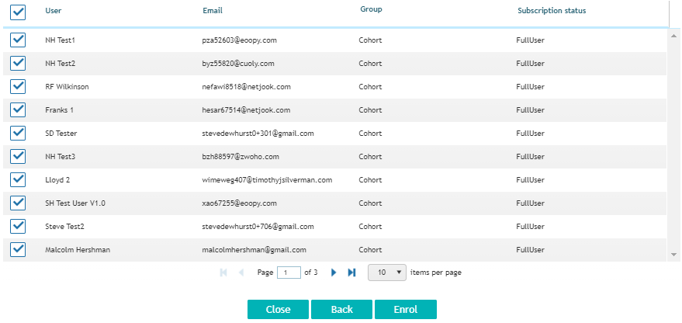Click the previous page arrow
682x323 pixels.
click(241, 273)
